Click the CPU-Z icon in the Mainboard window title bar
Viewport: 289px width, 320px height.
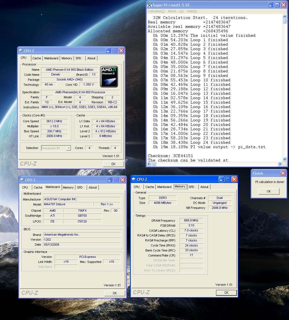[22, 180]
